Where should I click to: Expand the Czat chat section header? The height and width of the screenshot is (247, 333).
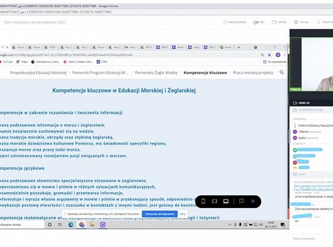coord(311,174)
